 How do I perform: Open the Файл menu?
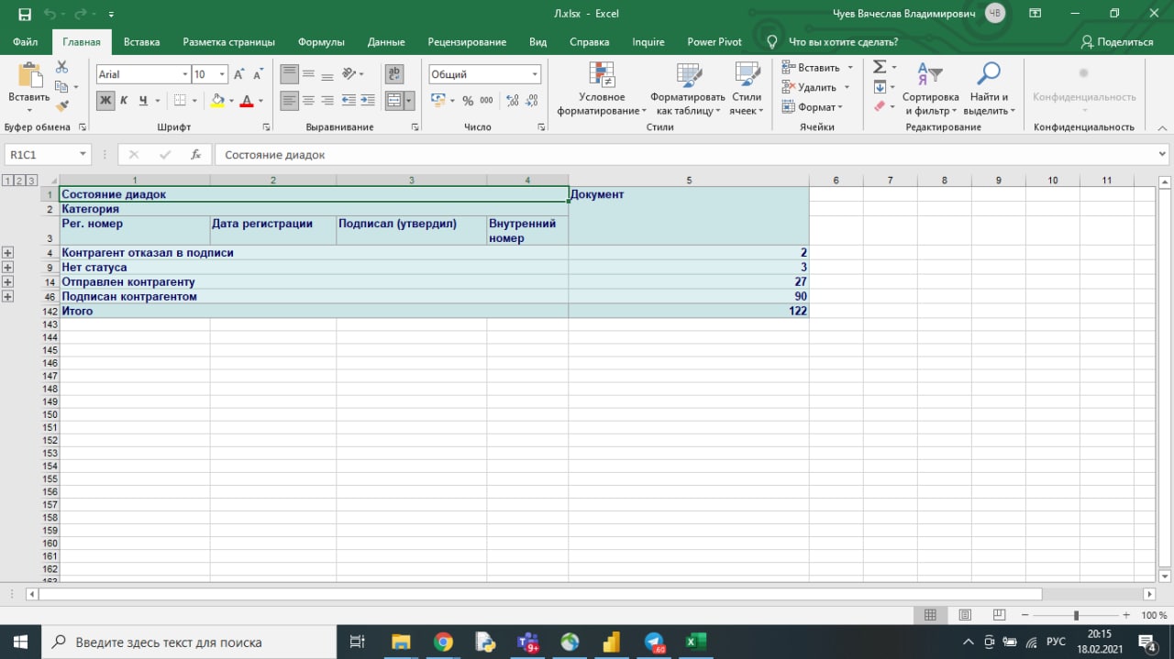tap(26, 41)
